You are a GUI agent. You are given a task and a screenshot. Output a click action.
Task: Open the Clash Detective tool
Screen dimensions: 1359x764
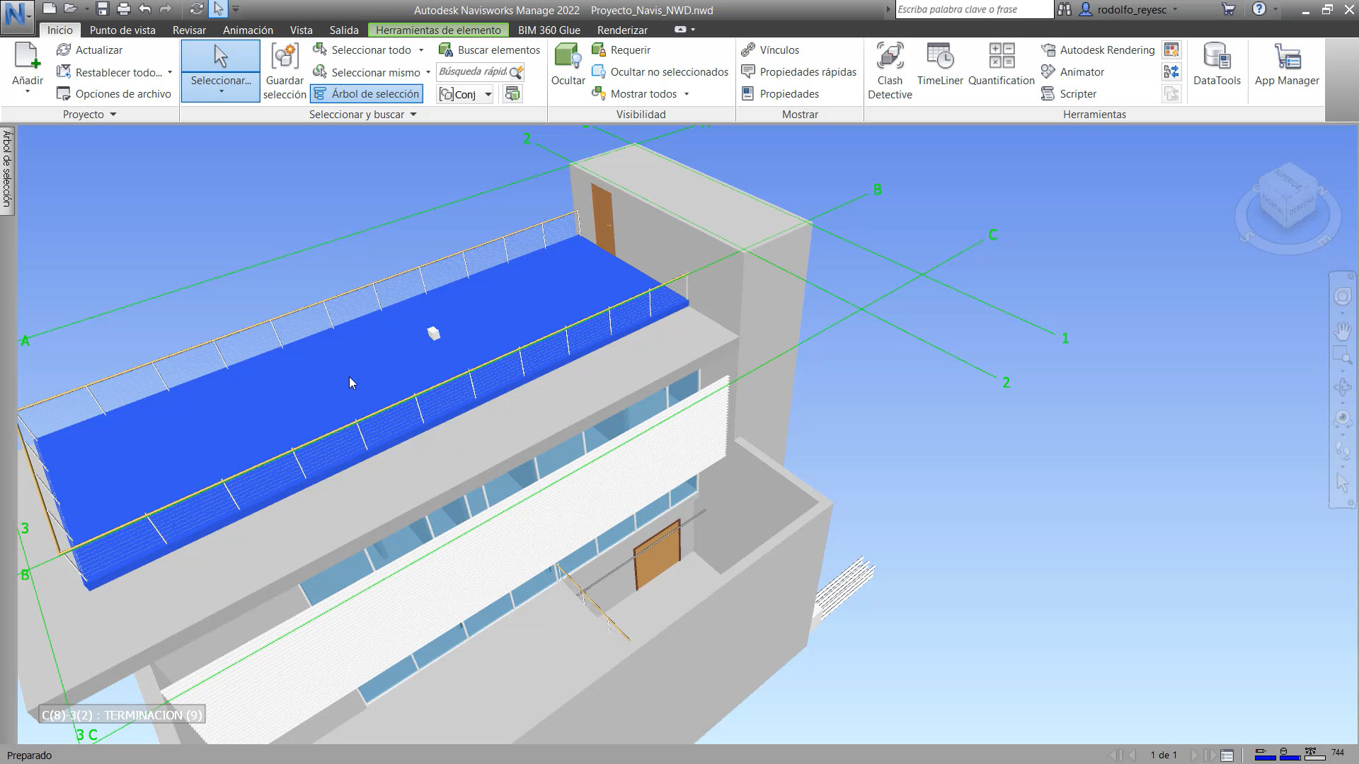click(x=890, y=69)
